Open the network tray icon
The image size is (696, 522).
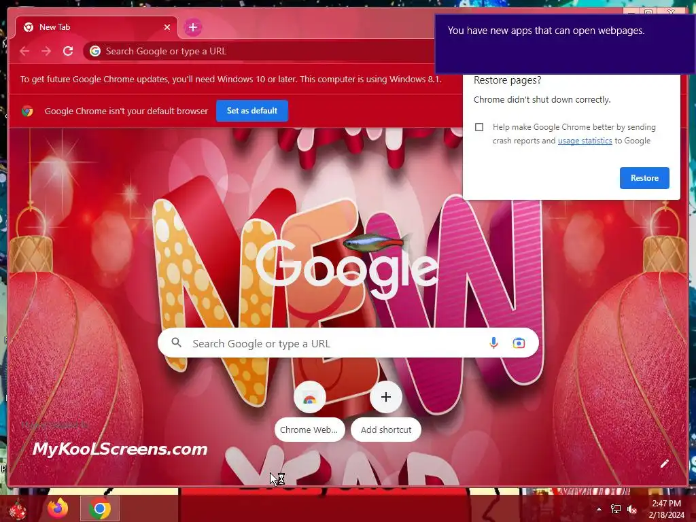point(616,509)
